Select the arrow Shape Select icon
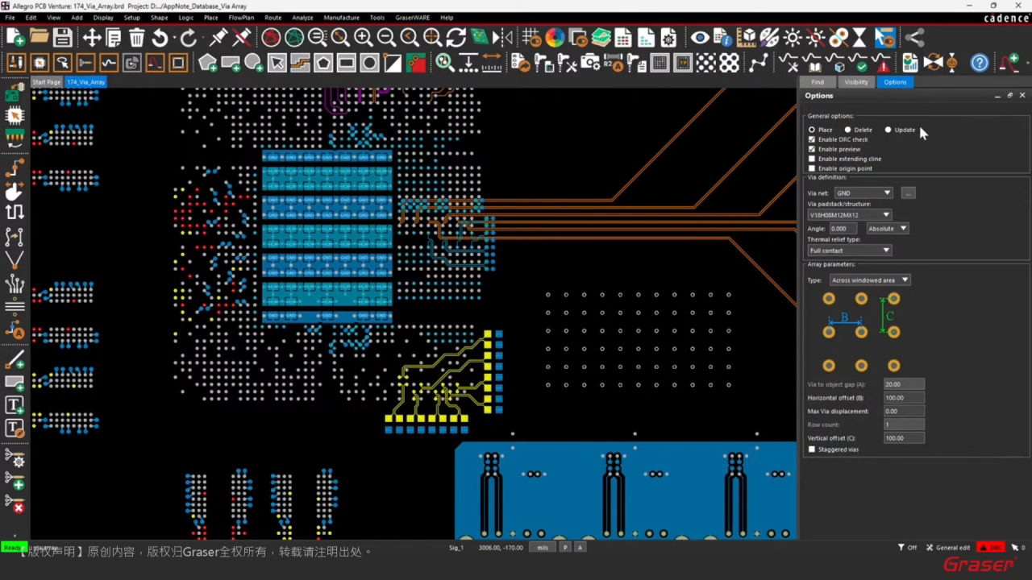The image size is (1032, 580). coord(277,63)
